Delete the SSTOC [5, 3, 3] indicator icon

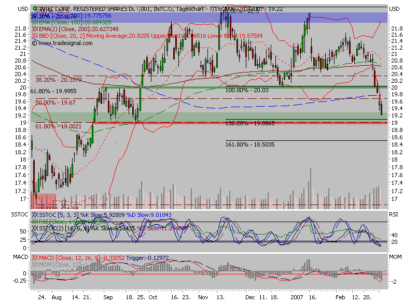click(35, 213)
